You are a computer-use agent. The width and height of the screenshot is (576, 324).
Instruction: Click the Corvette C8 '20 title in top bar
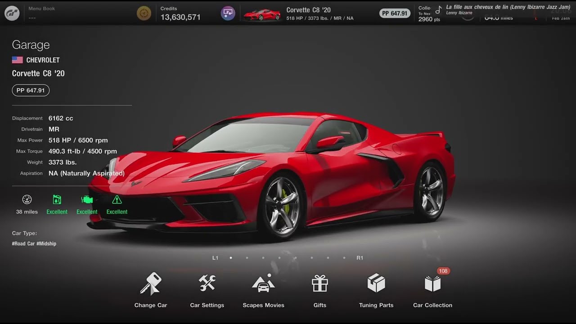(308, 10)
